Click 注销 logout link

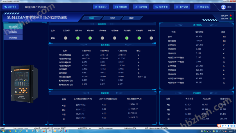(x=230, y=7)
